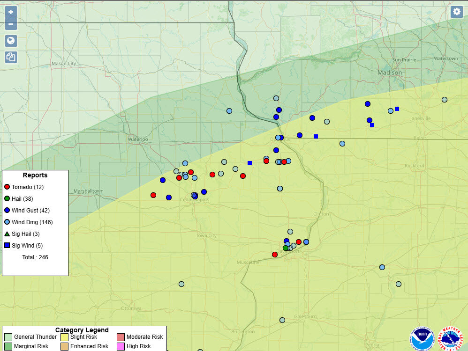Click the globe icon below zoom controls
This screenshot has width=468, height=351.
point(11,41)
